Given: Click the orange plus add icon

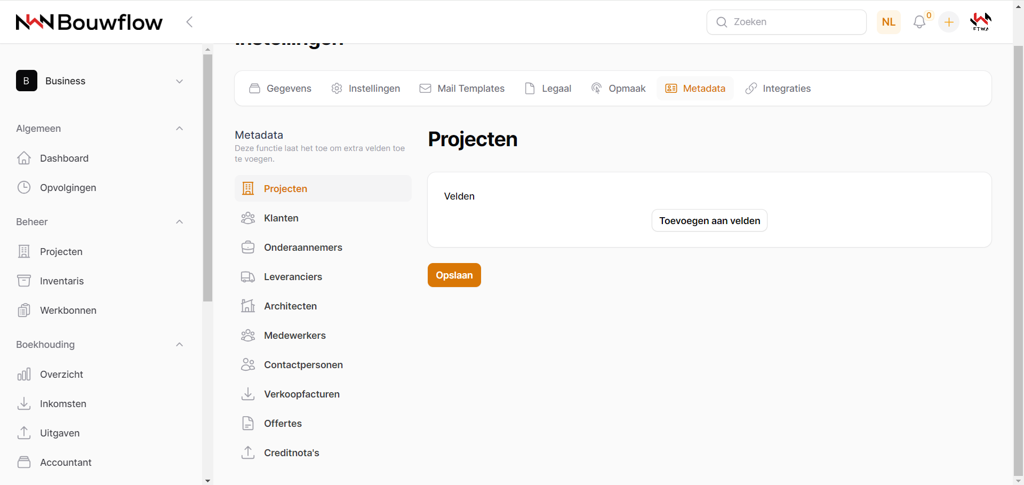Looking at the screenshot, I should click(949, 22).
